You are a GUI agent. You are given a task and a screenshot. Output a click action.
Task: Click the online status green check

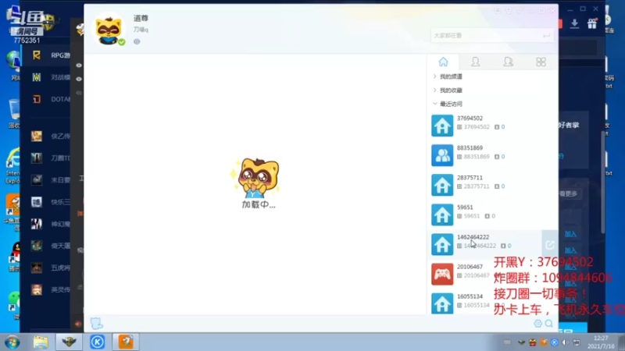(x=122, y=42)
